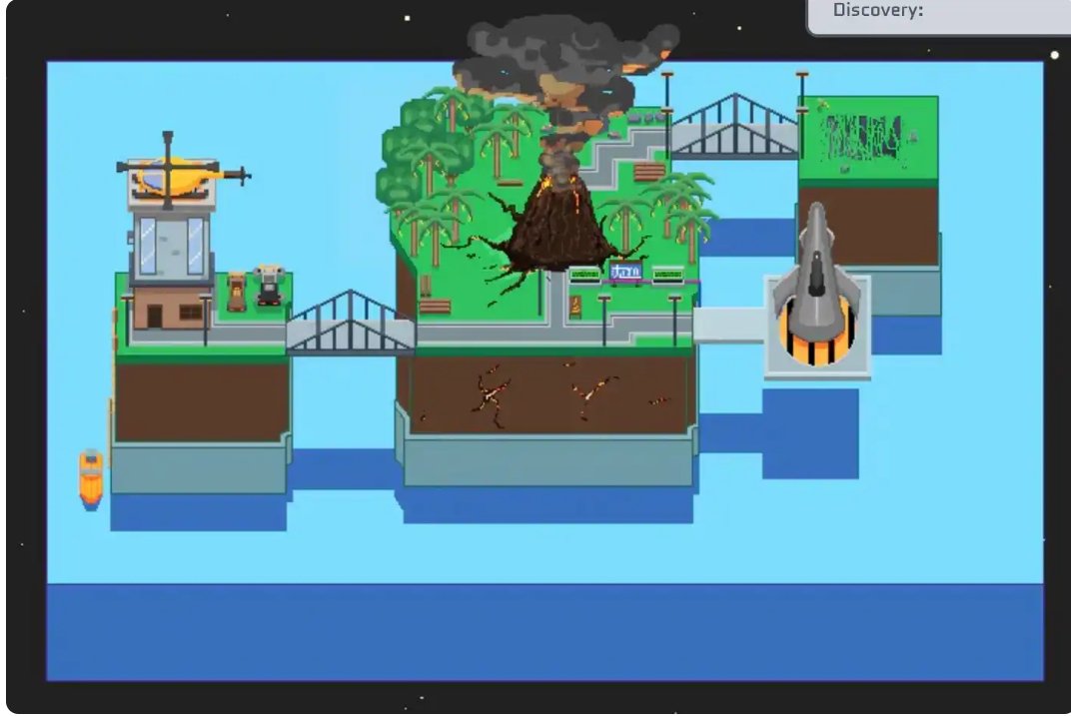Click the wooden stairs right of the volcano
This screenshot has height=716, width=1071.
click(649, 172)
